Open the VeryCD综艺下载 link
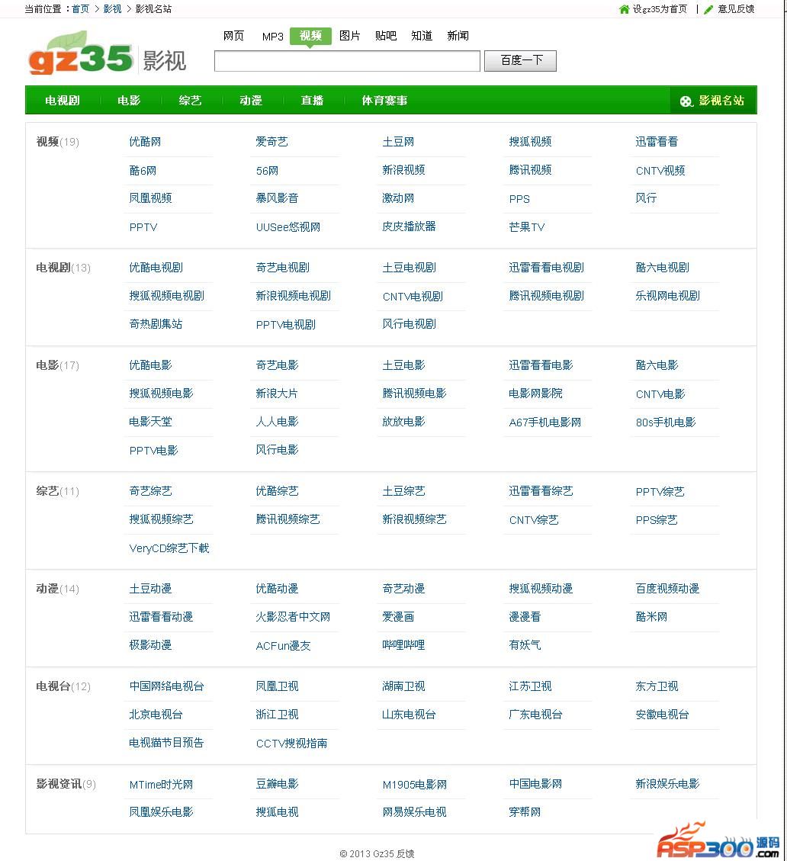Image resolution: width=787 pixels, height=861 pixels. pyautogui.click(x=169, y=548)
